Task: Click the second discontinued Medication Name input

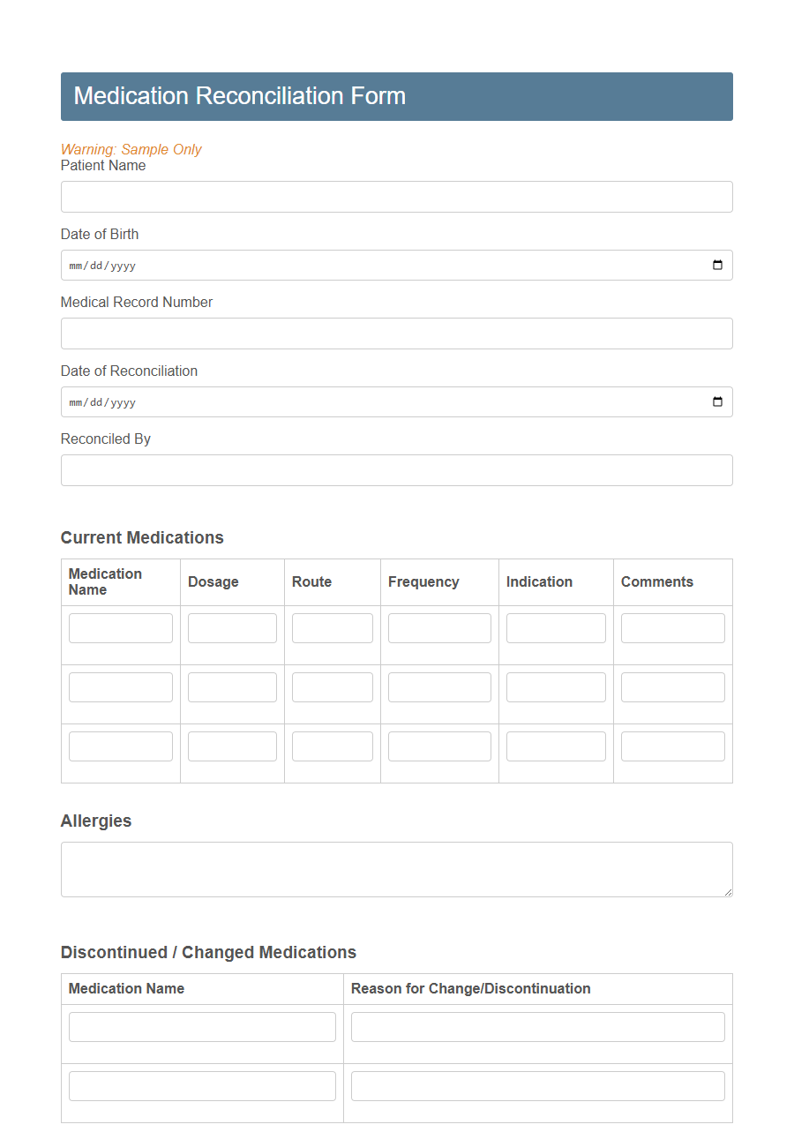Action: click(202, 1085)
